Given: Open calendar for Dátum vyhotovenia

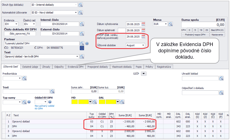Looking at the screenshot, I should pos(143,24).
